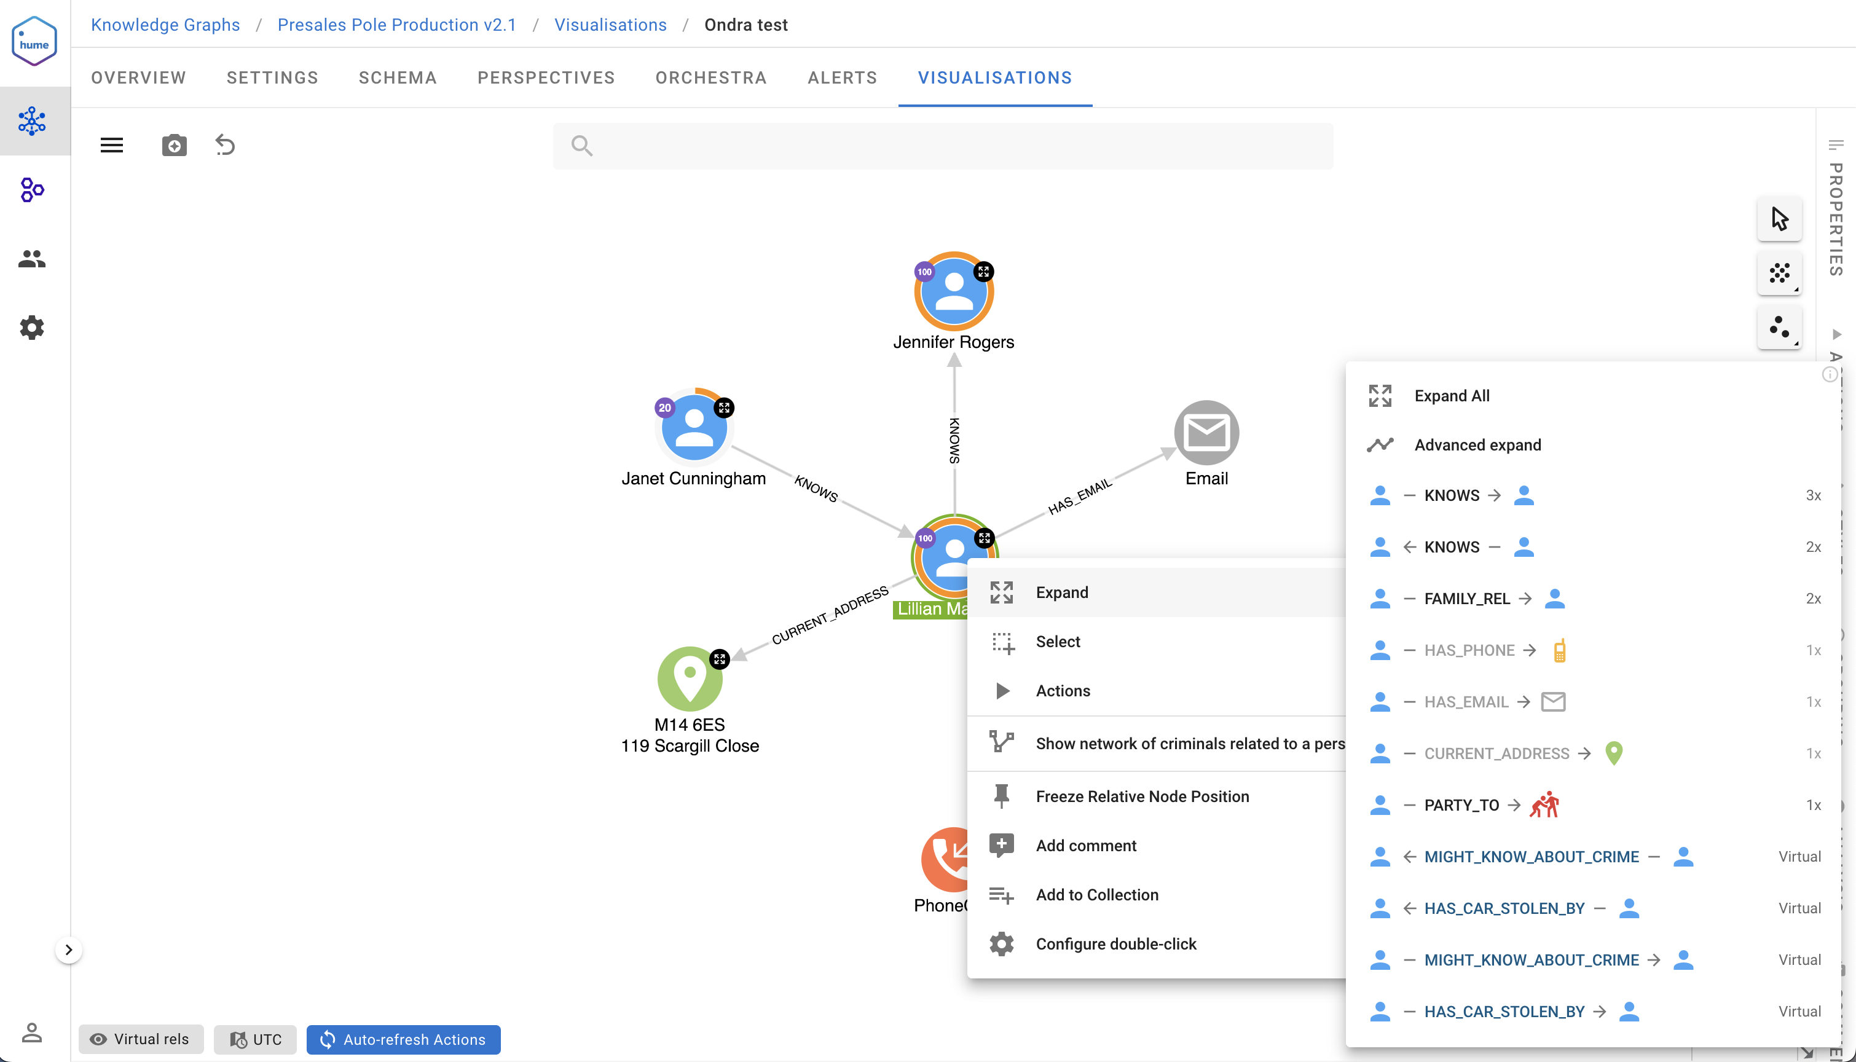Image resolution: width=1856 pixels, height=1062 pixels.
Task: Open the Actions submenu
Action: (1063, 691)
